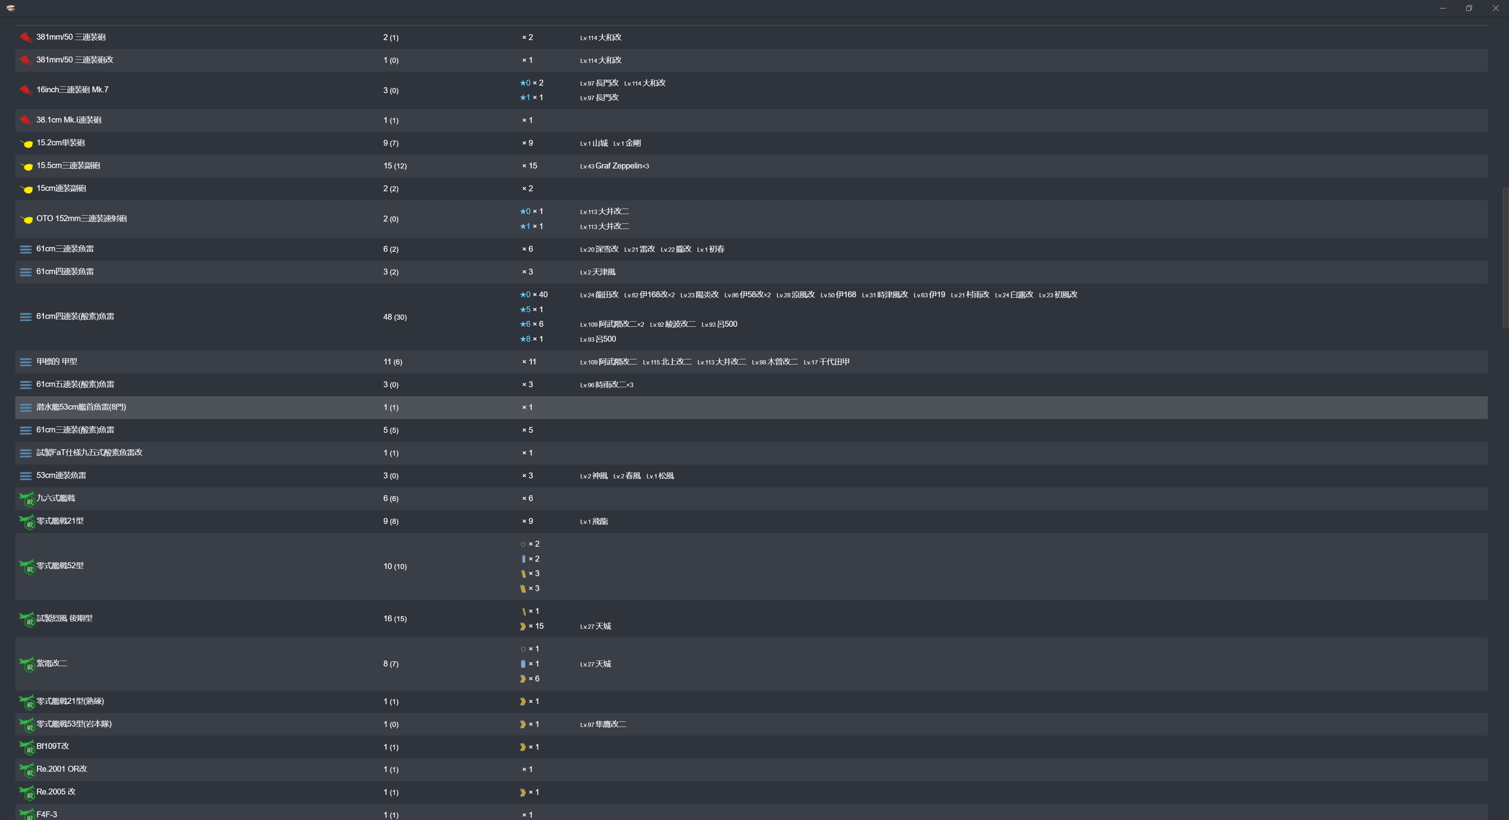Click red gun icon for 16inch三連装砲 Mk.7

tap(25, 90)
